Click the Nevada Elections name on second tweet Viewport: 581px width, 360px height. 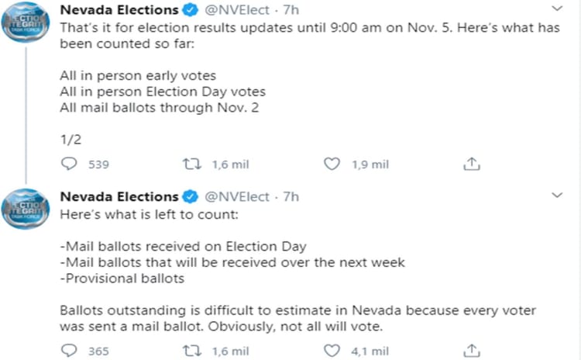pos(119,196)
